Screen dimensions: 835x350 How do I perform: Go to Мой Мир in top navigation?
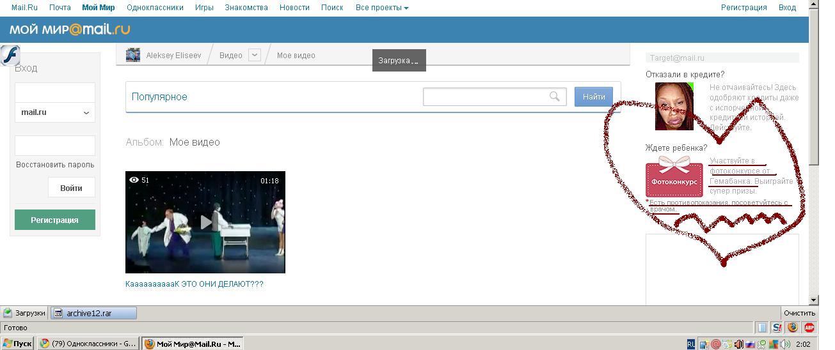[x=99, y=8]
